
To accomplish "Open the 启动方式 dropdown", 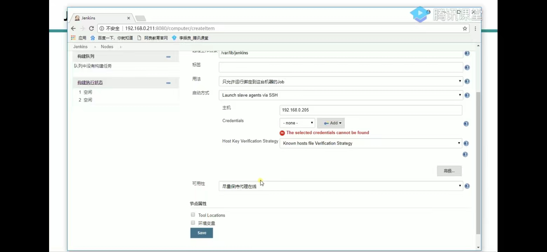I will click(x=341, y=95).
